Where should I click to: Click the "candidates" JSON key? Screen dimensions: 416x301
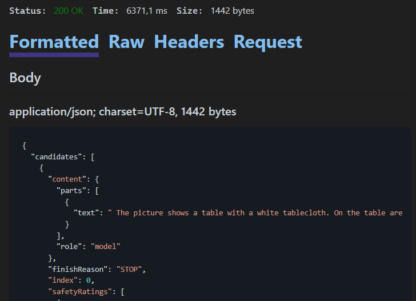click(56, 157)
